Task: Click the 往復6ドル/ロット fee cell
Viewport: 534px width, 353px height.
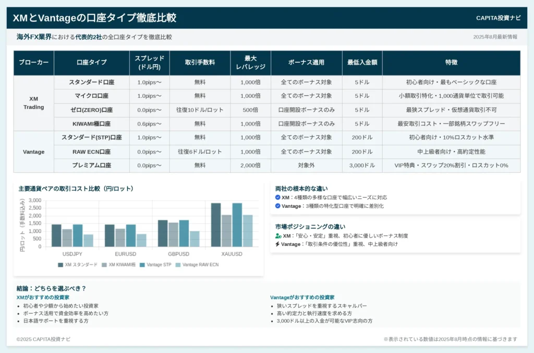Action: click(200, 152)
